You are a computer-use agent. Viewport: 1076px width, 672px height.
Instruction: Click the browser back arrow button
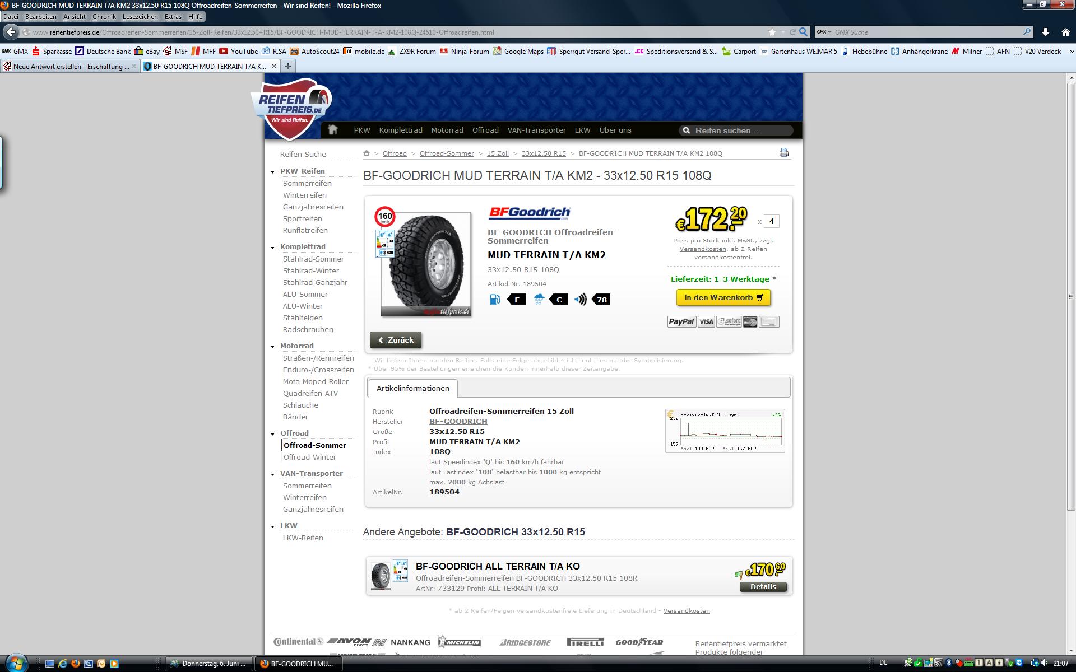pyautogui.click(x=11, y=32)
